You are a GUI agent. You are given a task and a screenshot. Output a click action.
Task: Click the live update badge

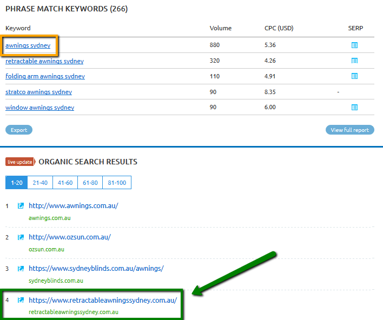click(20, 162)
